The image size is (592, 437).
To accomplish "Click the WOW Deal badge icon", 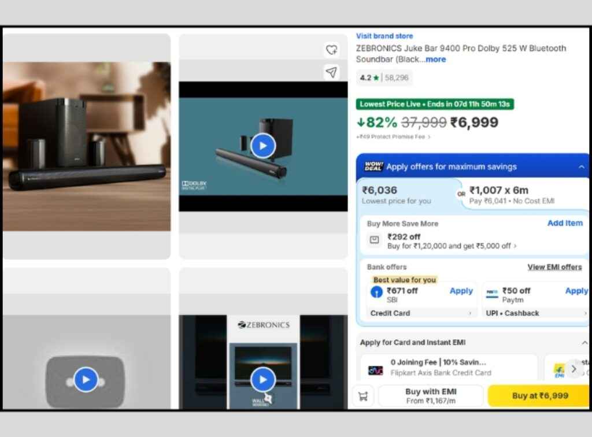I will pyautogui.click(x=373, y=166).
